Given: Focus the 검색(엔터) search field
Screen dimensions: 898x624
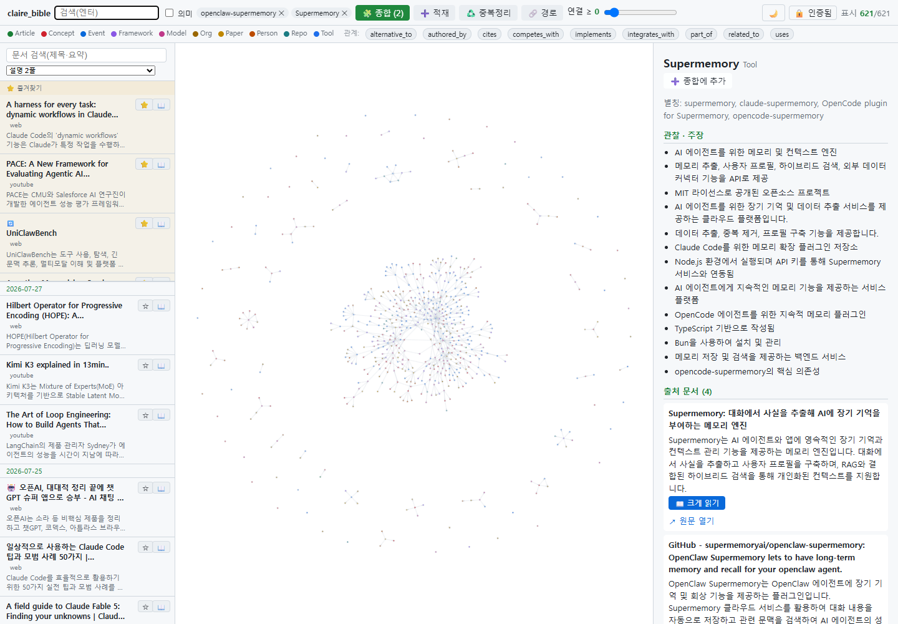Looking at the screenshot, I should (107, 12).
